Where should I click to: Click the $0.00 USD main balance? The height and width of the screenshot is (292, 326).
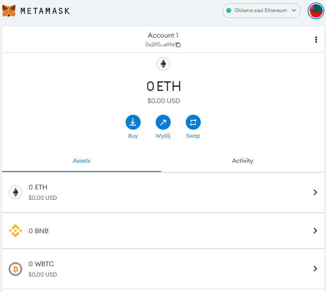(163, 101)
